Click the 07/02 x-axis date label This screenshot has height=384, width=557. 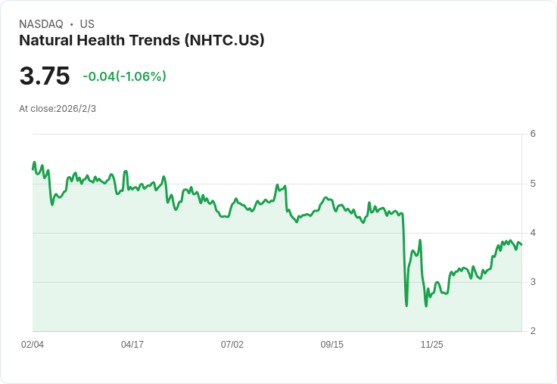tap(232, 344)
